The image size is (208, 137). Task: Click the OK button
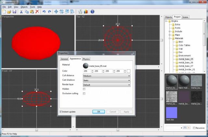[x=98, y=112]
